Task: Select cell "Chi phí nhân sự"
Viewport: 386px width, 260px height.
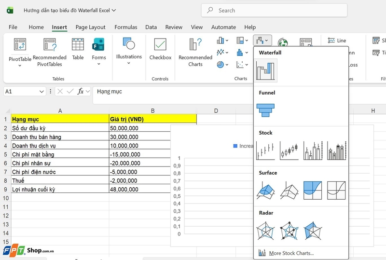Action: [x=60, y=163]
